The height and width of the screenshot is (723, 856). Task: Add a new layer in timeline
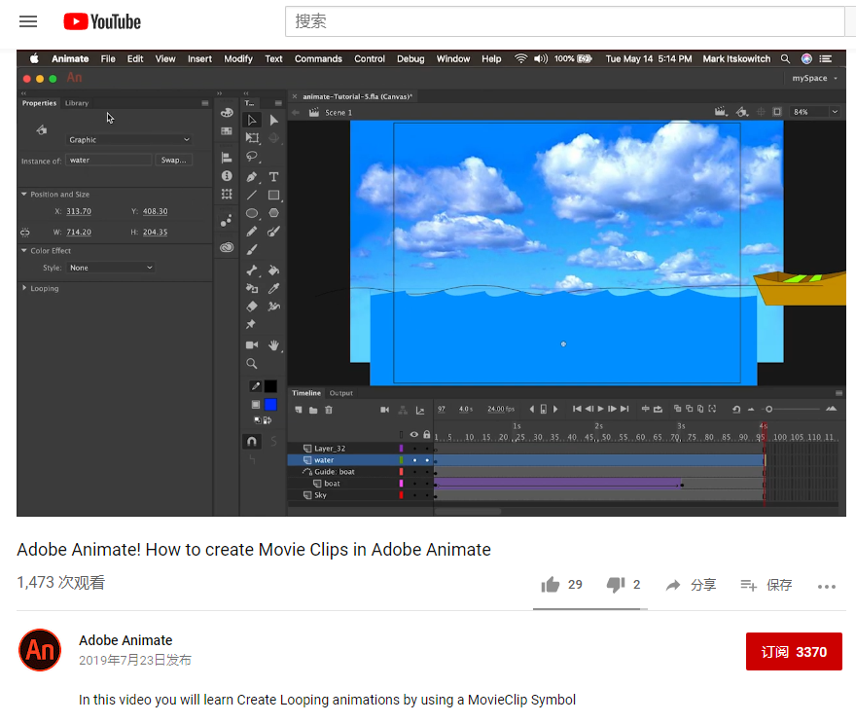(299, 410)
